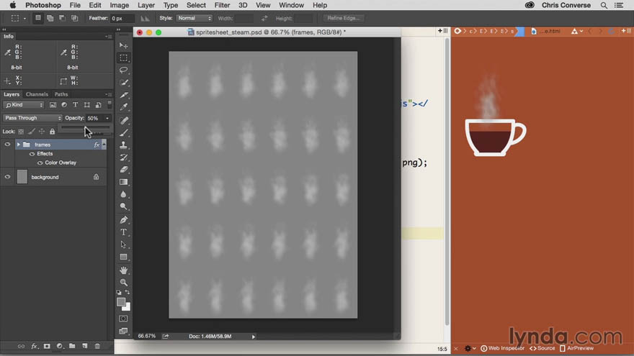Select the Dodge tool
The image size is (634, 356).
124,206
